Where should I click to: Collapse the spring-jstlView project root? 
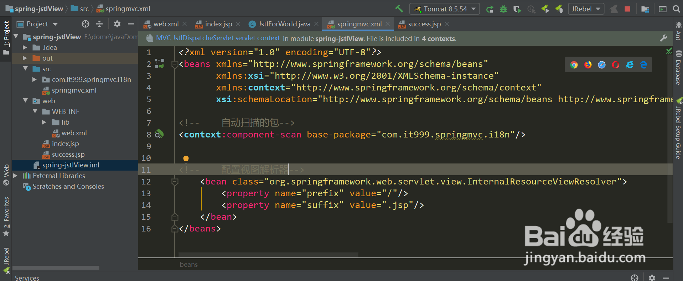(16, 36)
